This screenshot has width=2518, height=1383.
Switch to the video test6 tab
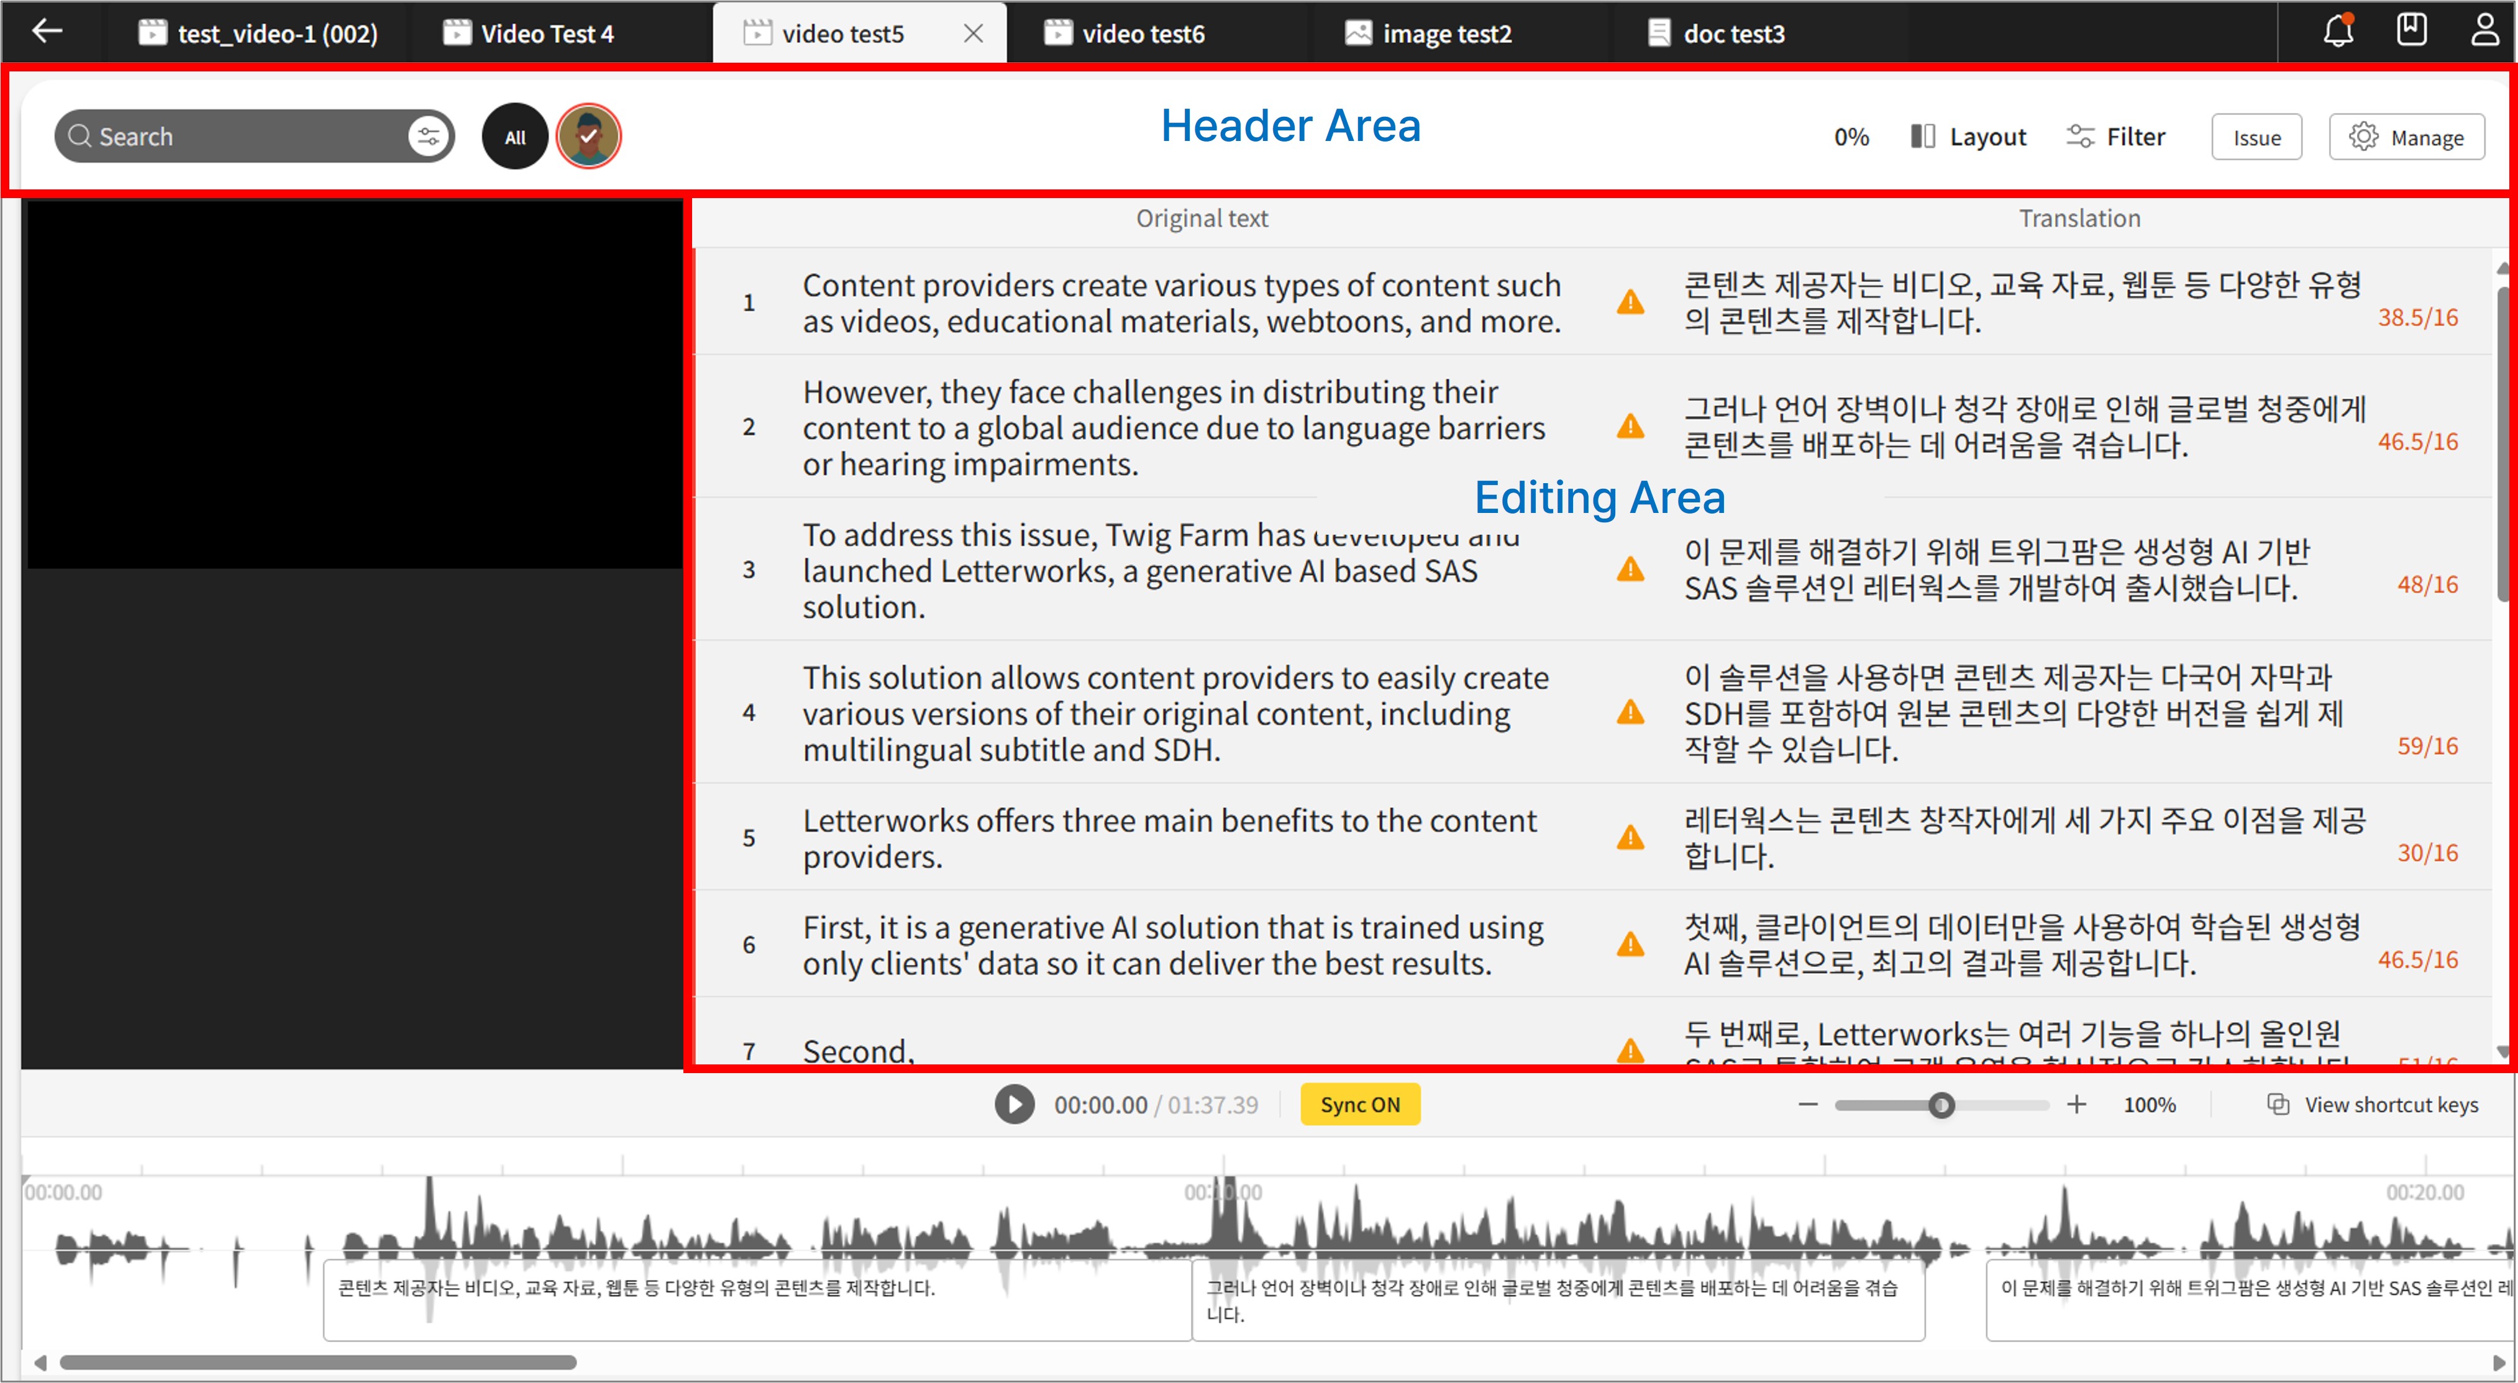(x=1125, y=34)
